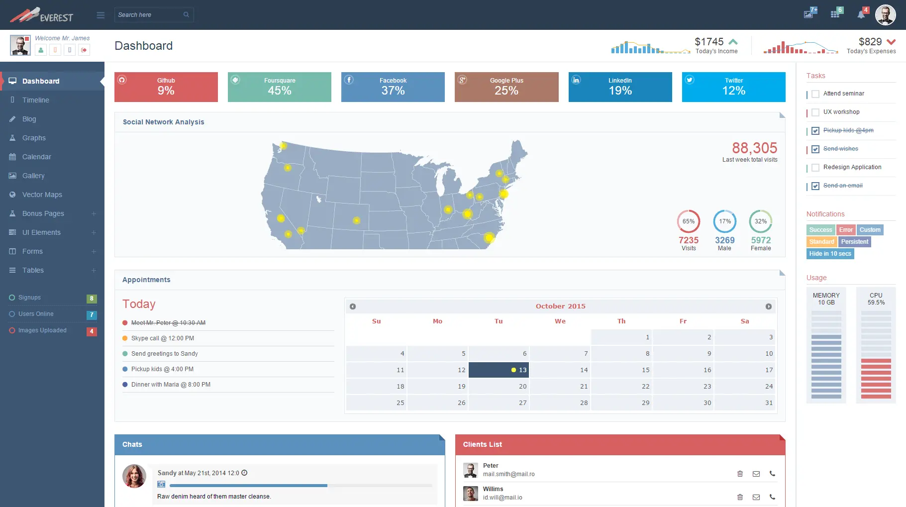
Task: Check the Redesign Application checkbox
Action: pos(815,168)
